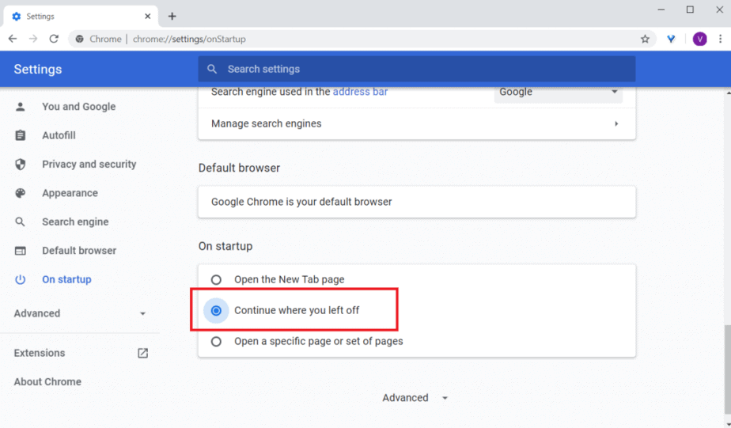Minimize the Chrome window
Screen dimensions: 731x428
point(661,9)
